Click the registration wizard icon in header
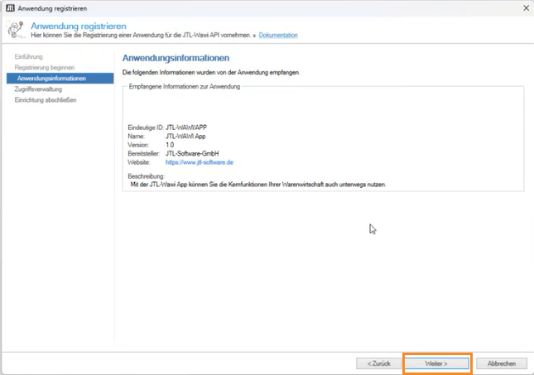Viewport: 534px width, 375px height. point(15,31)
